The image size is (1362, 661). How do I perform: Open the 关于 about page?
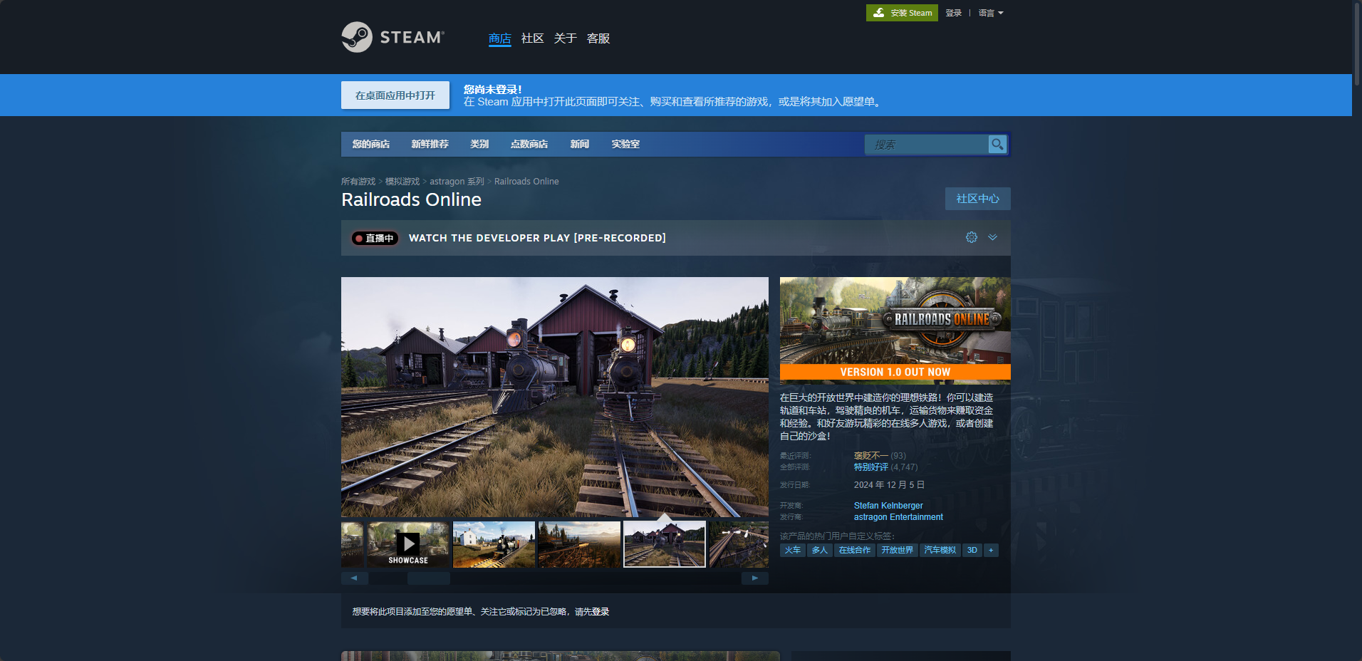[565, 38]
